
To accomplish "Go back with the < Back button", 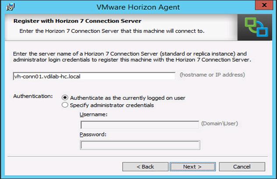I will coord(146,167).
